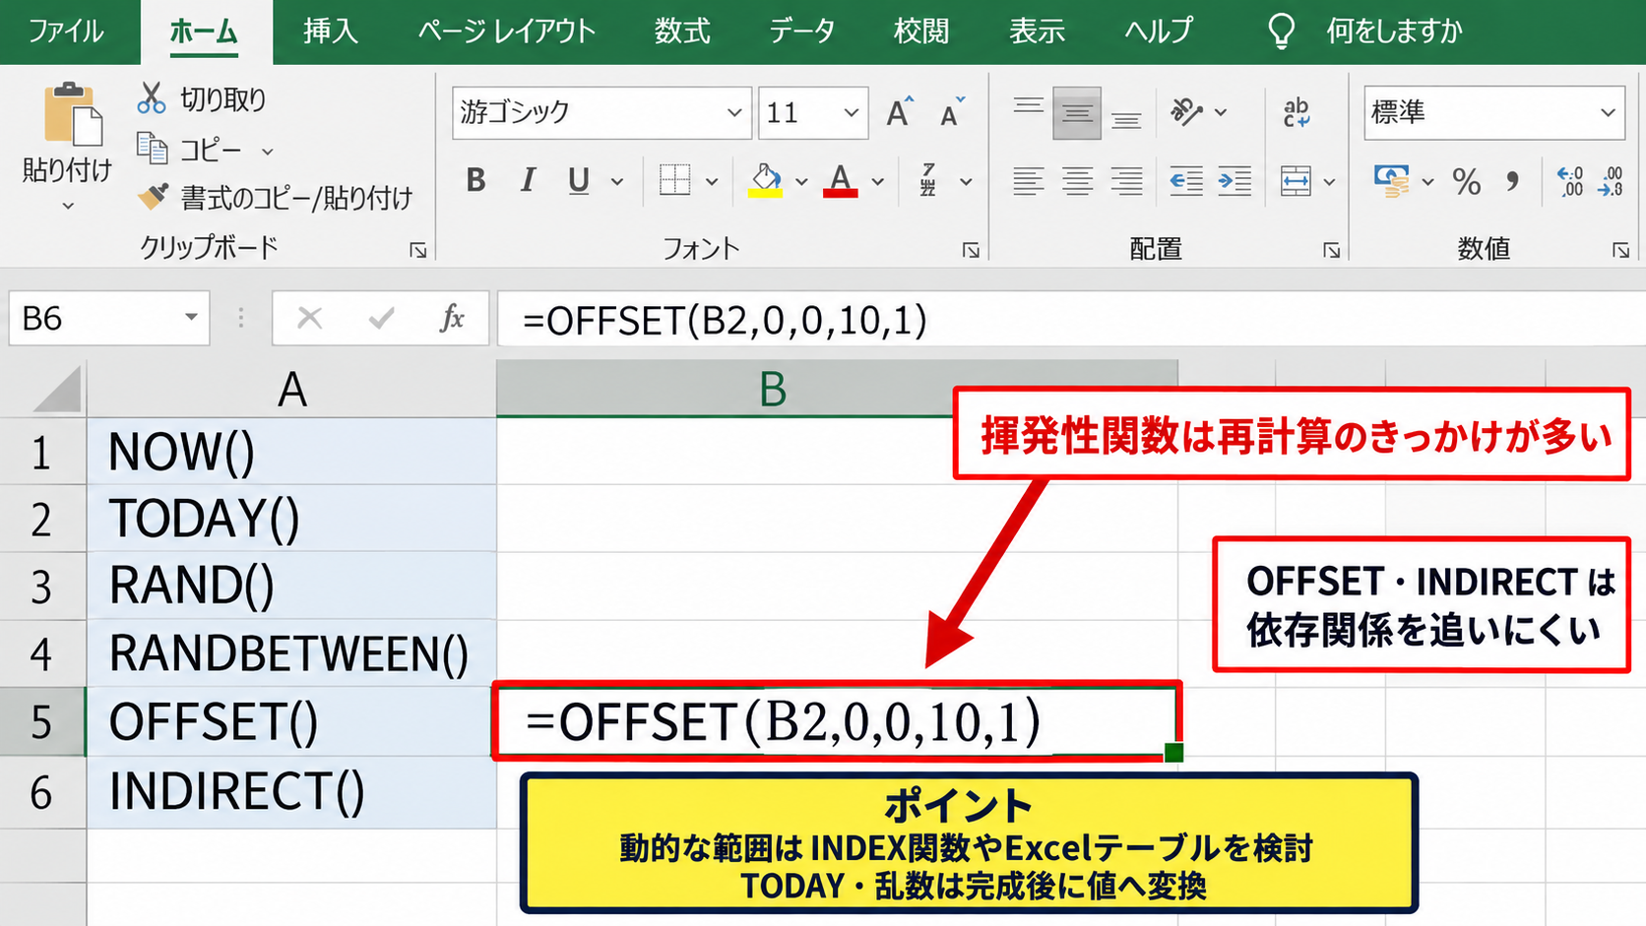Toggle Bold formatting

(475, 180)
